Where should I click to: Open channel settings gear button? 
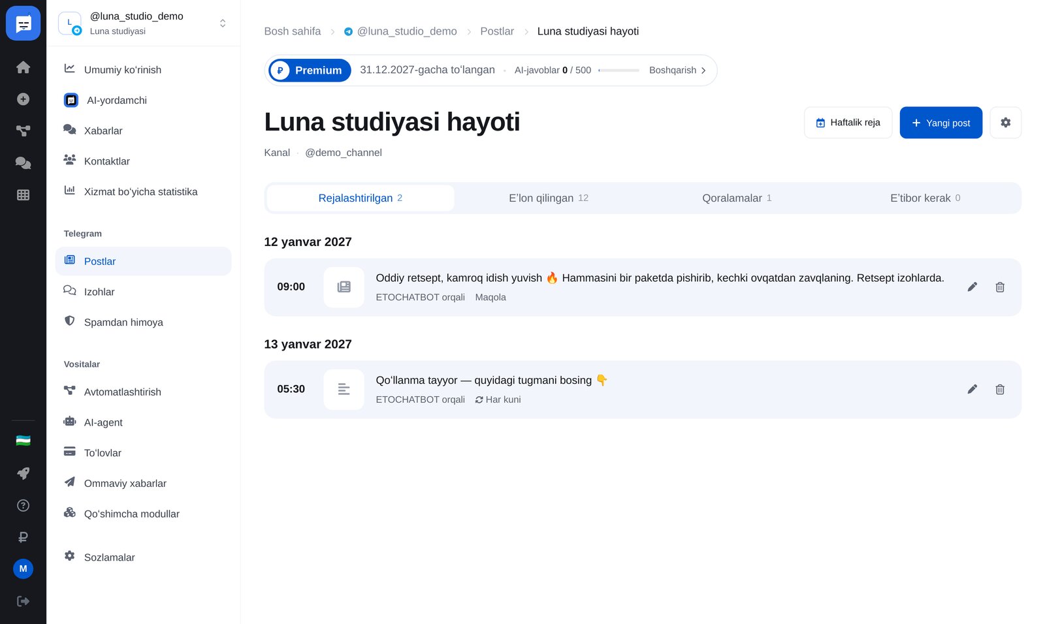click(x=1006, y=123)
